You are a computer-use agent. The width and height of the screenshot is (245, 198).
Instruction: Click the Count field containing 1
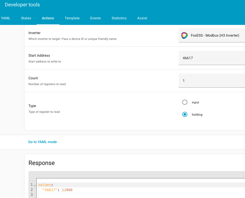[211, 81]
